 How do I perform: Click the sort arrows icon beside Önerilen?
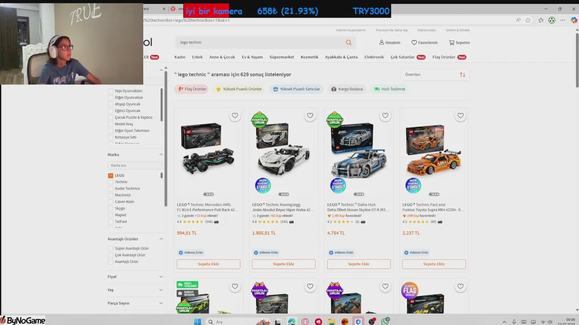pyautogui.click(x=462, y=74)
